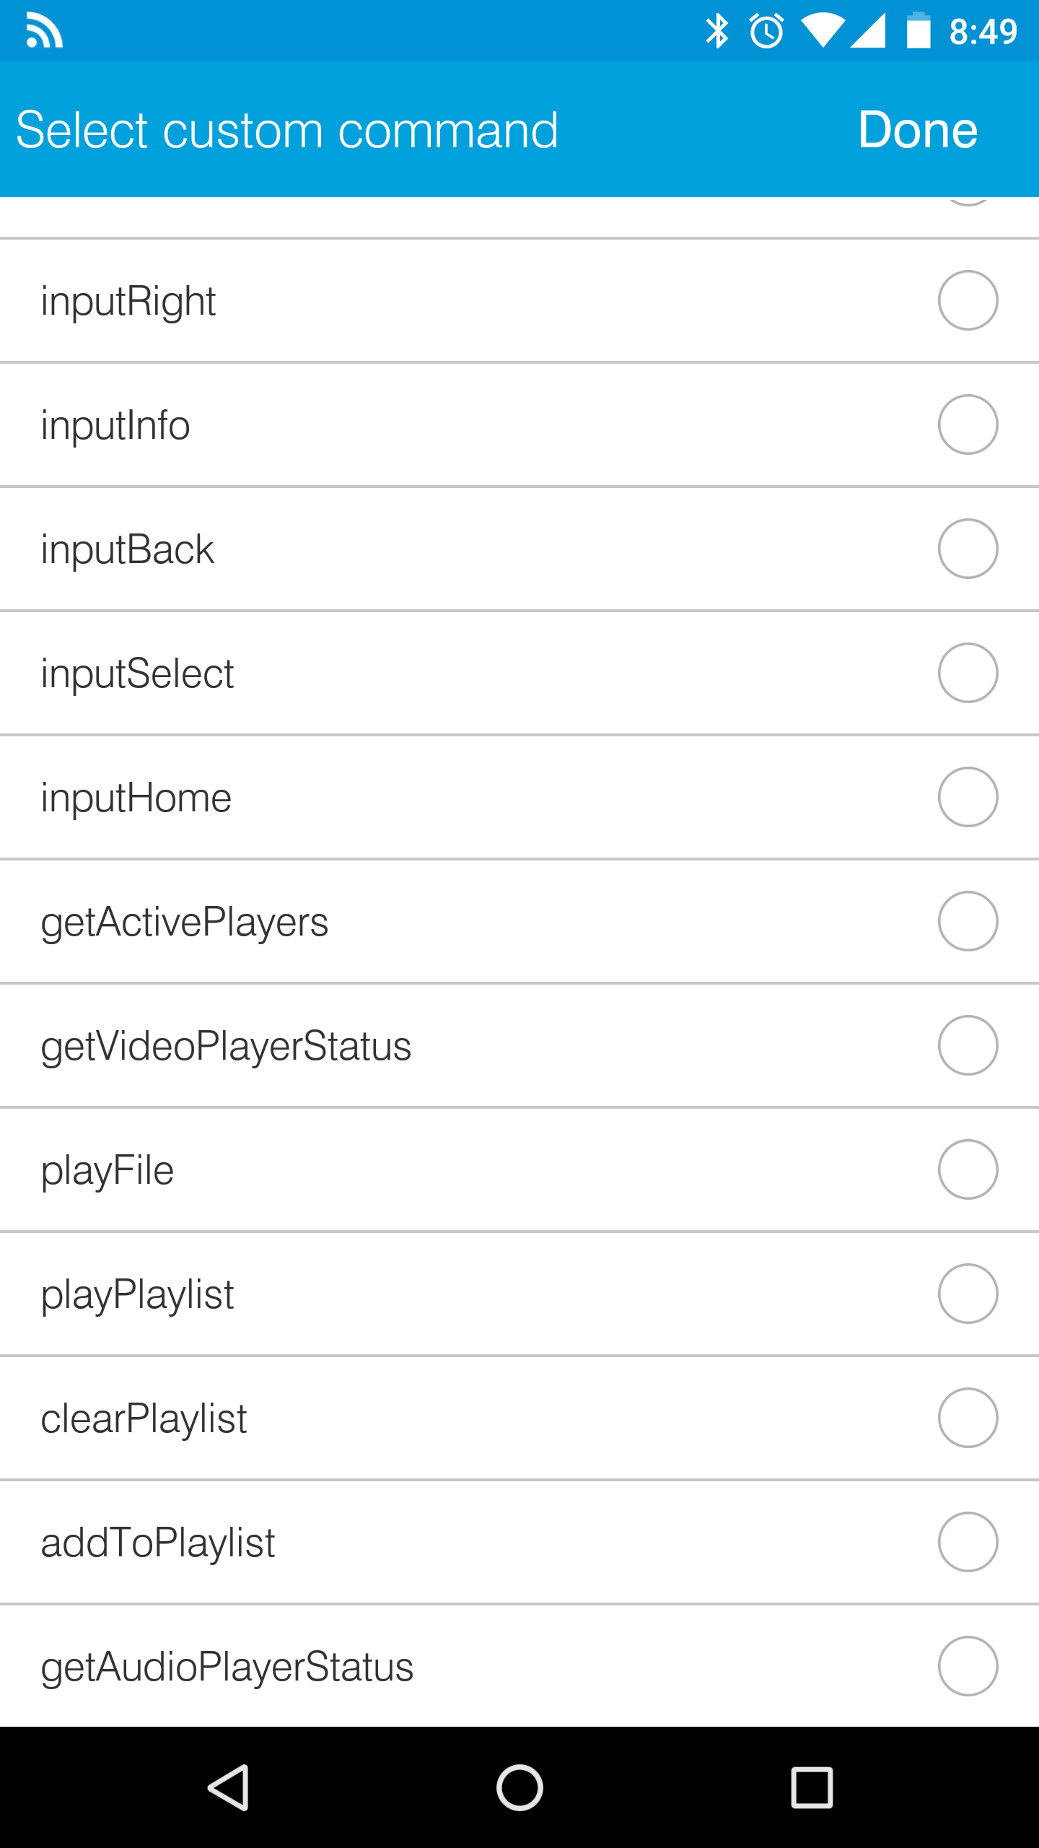Tap the inputSelect command entry

pos(137,674)
